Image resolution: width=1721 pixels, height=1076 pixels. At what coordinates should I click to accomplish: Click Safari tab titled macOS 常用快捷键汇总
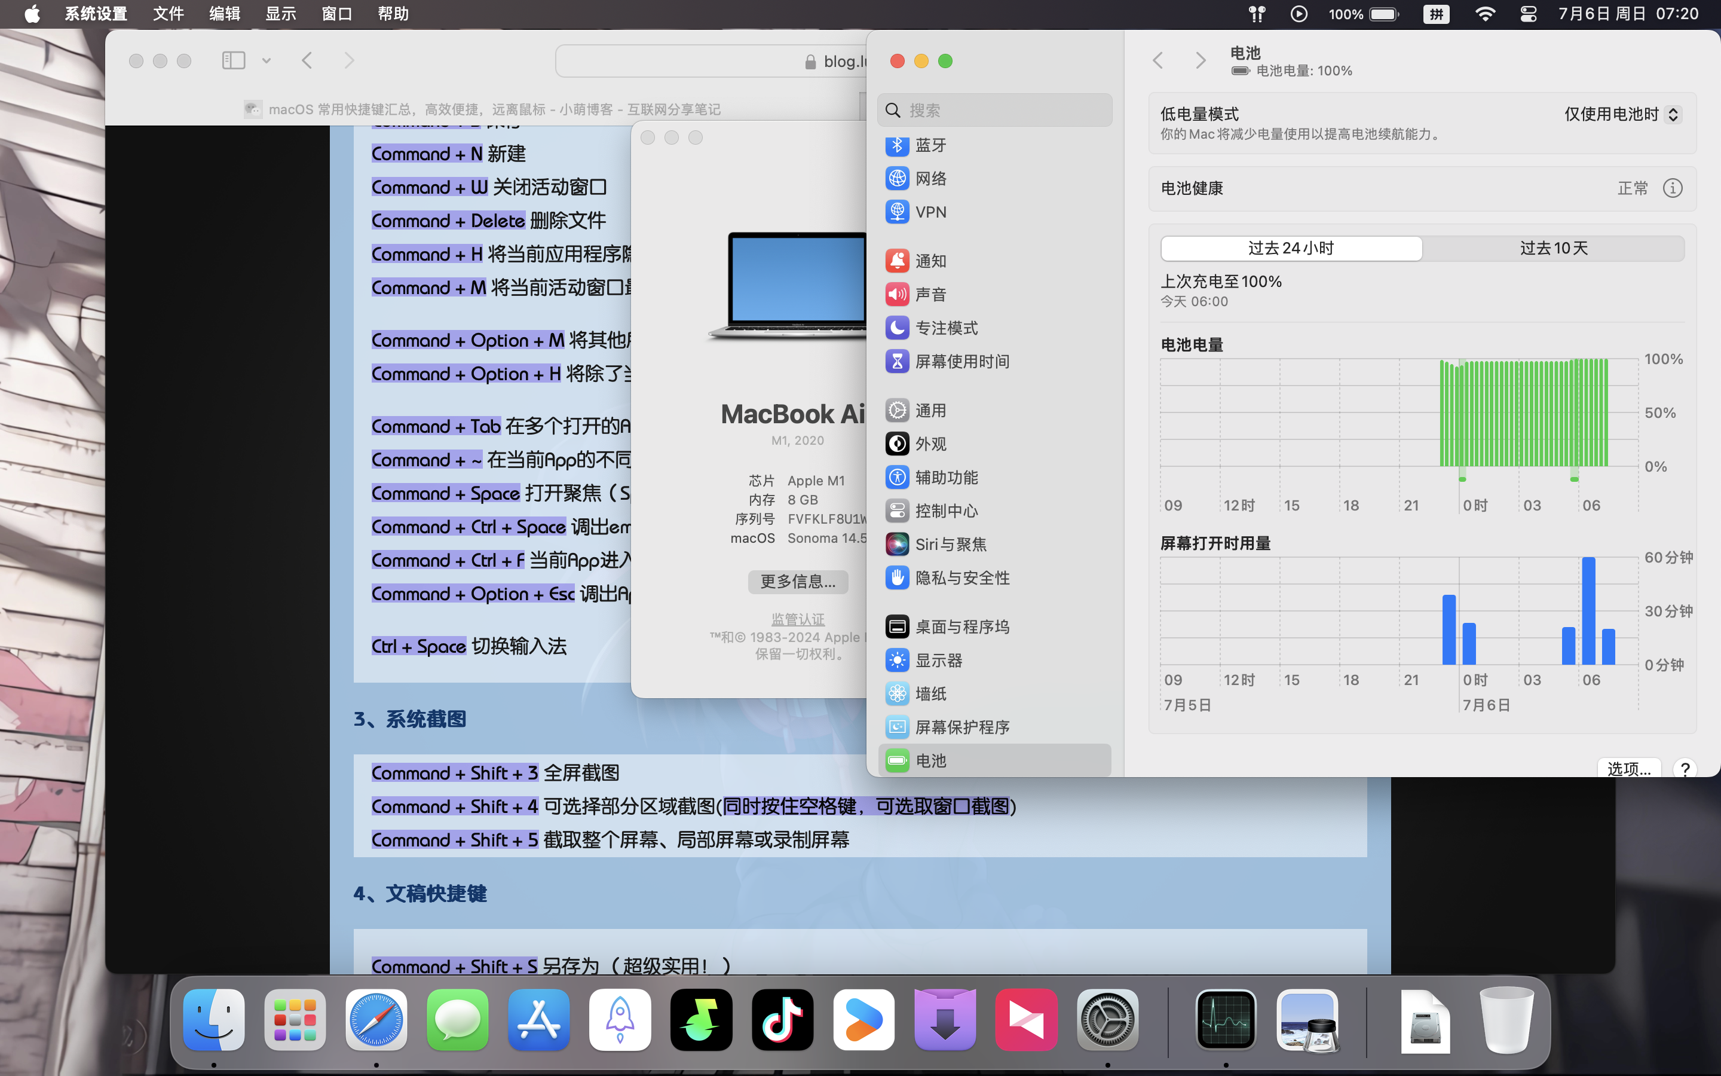(482, 109)
